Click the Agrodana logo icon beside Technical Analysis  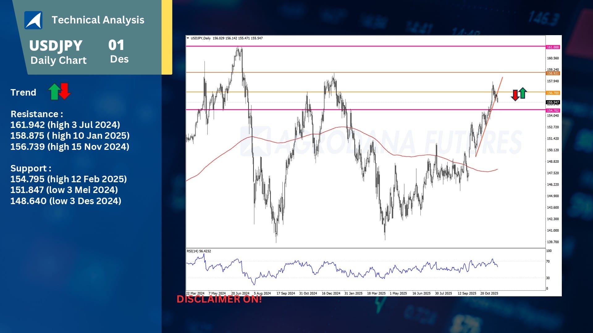click(33, 20)
